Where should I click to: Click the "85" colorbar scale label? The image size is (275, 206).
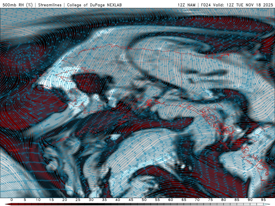pos(237,200)
